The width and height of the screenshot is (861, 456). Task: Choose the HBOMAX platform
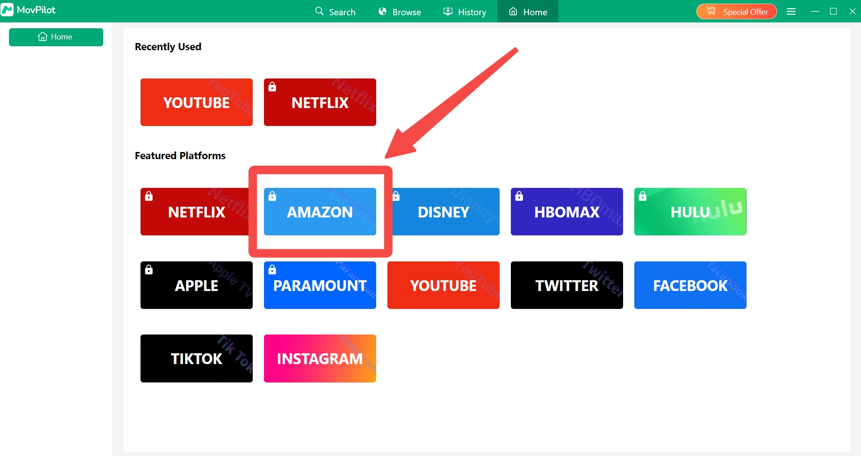coord(567,212)
